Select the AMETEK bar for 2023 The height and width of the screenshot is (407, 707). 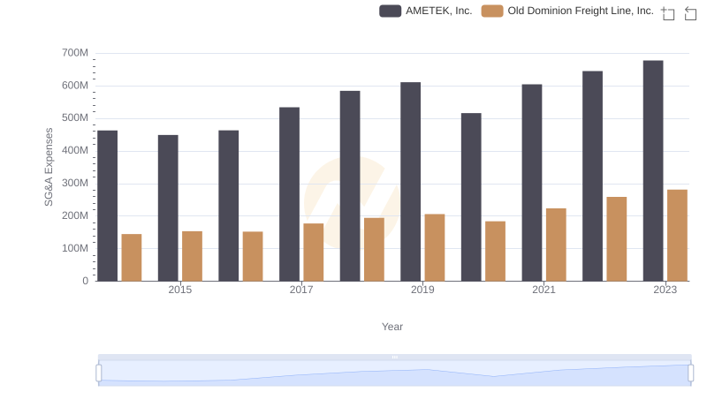pos(653,171)
